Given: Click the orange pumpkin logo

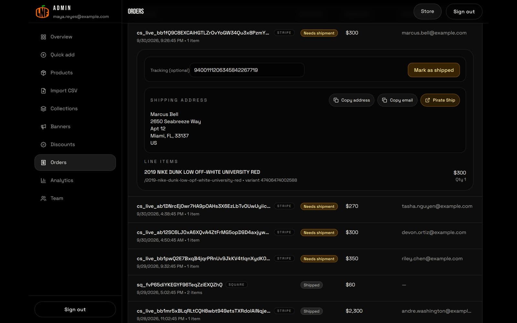Looking at the screenshot, I should coord(42,12).
